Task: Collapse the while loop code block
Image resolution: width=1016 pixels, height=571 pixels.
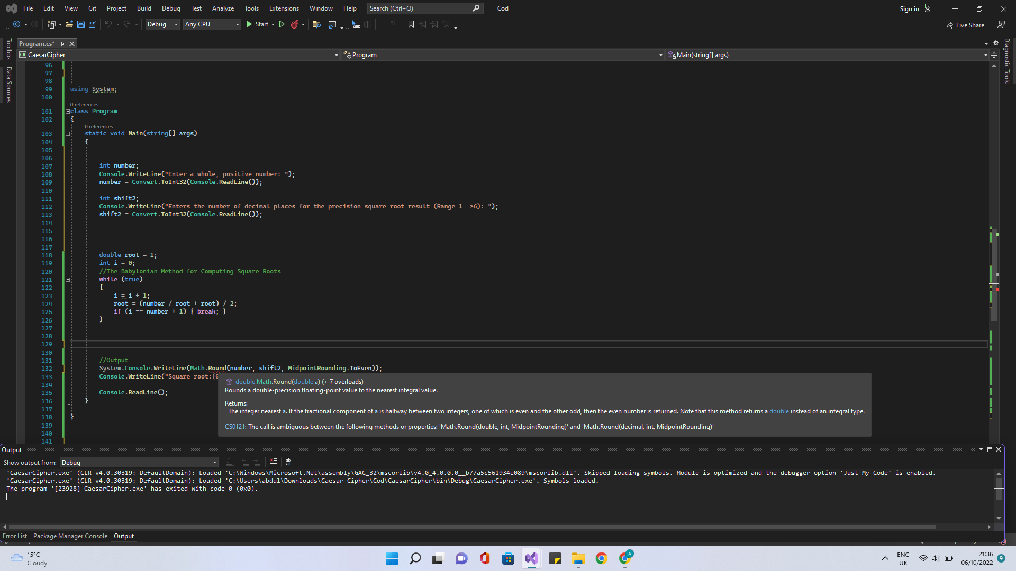Action: click(68, 279)
